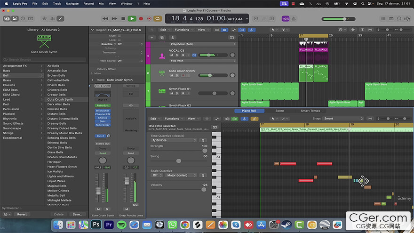The height and width of the screenshot is (233, 414).
Task: Toggle global Solo S button in track header
Action: [172, 38]
